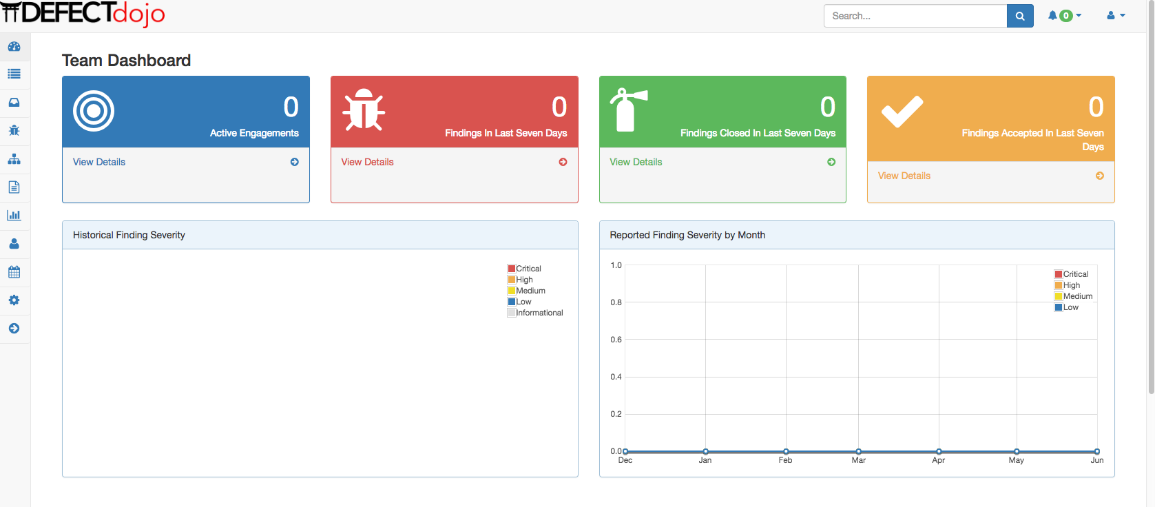This screenshot has height=507, width=1155.
Task: Open the dashboard gauge icon in sidebar
Action: tap(14, 47)
